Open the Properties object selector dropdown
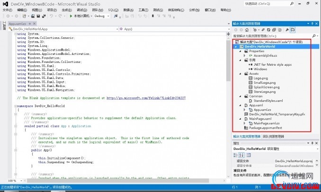The width and height of the screenshot is (321, 192). pyautogui.click(x=317, y=149)
